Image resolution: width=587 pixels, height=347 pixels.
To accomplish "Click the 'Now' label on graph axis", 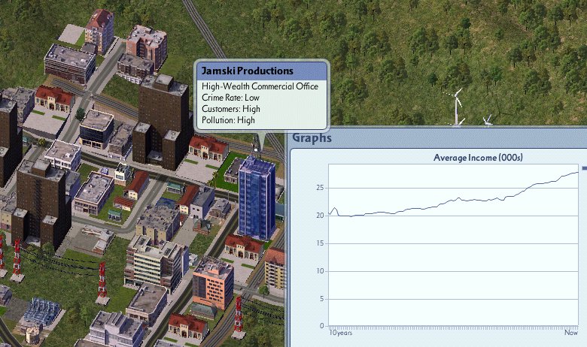I will point(571,331).
